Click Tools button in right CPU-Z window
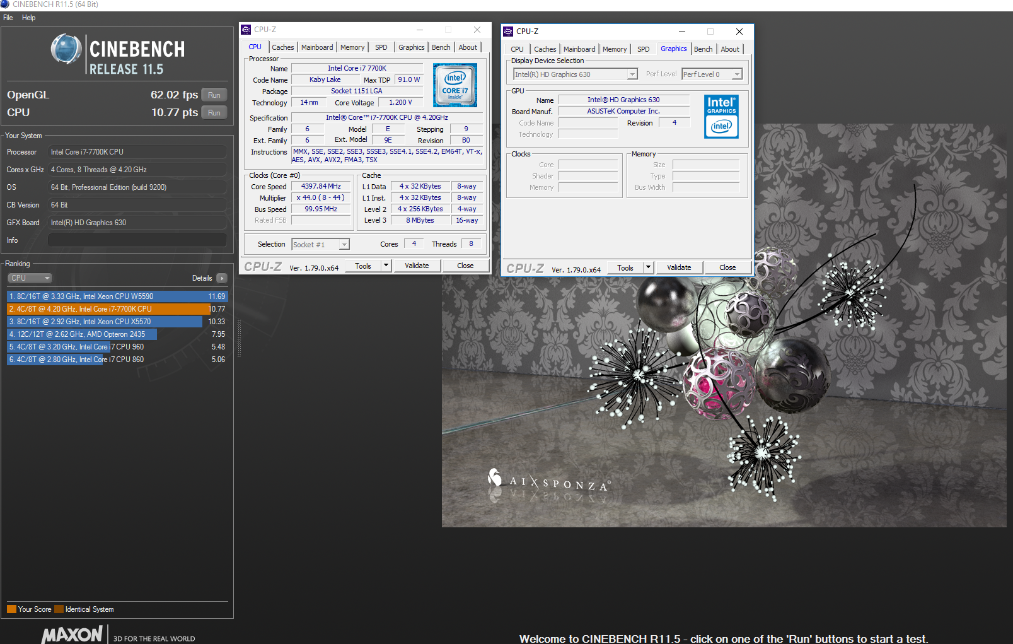The width and height of the screenshot is (1013, 644). [625, 267]
